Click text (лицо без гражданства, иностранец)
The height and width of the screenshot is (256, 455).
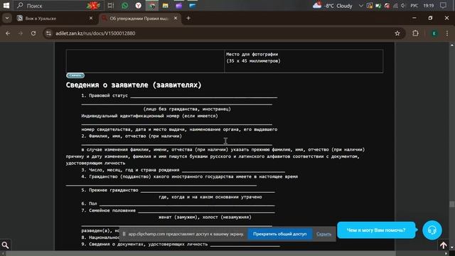point(187,109)
